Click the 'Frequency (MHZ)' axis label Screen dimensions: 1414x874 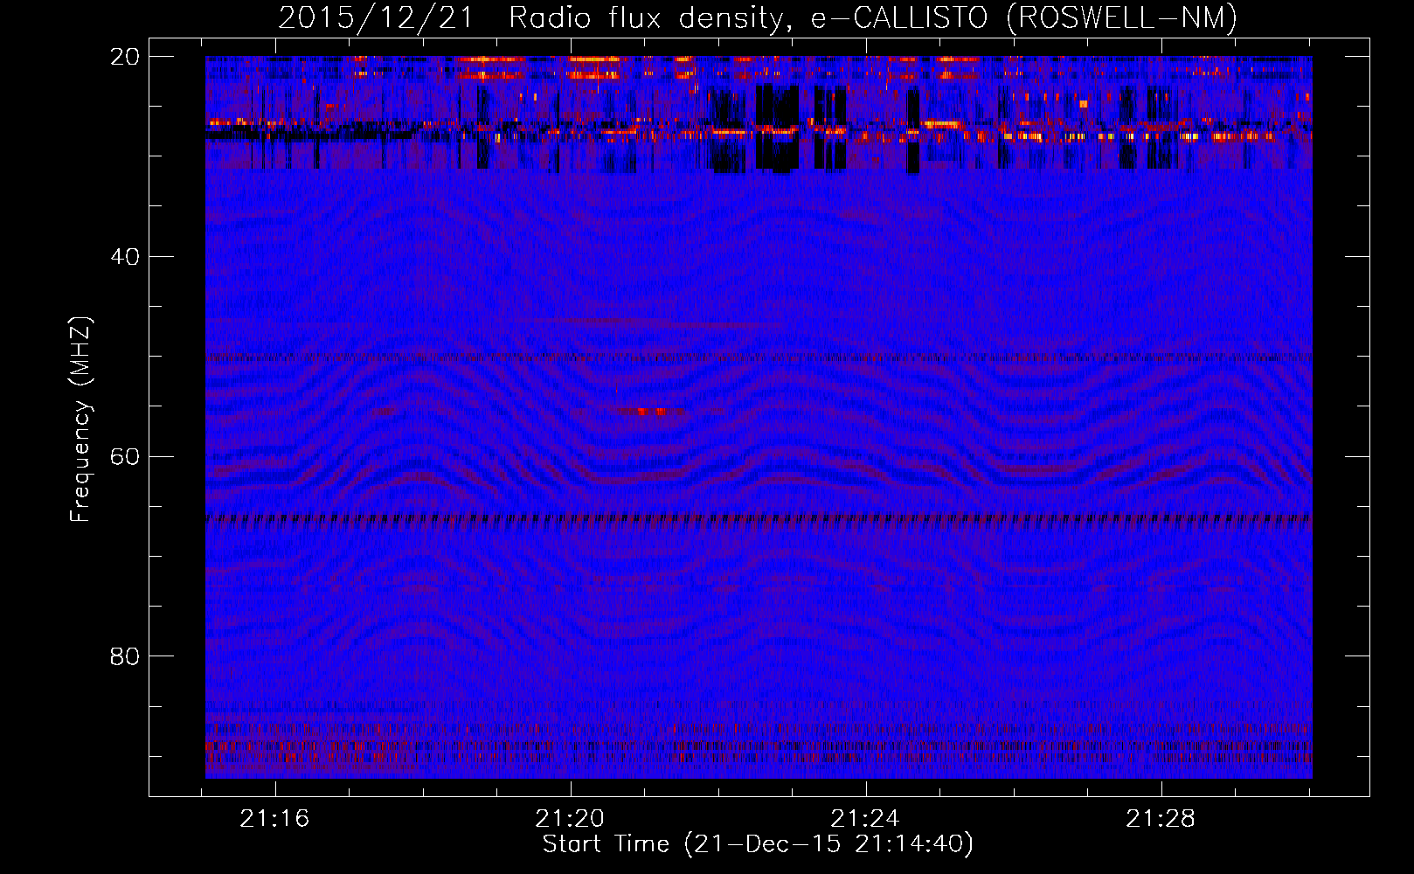80,420
